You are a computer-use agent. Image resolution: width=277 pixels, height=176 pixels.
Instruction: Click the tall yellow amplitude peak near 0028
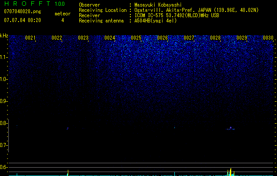(x=230, y=172)
